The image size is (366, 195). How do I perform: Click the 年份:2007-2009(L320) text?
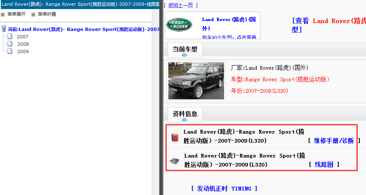(259, 91)
